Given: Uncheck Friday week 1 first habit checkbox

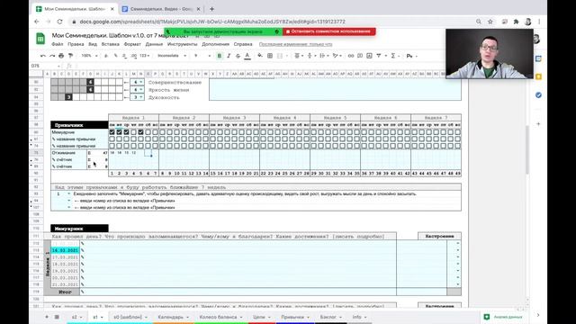Looking at the screenshot, I should 140,132.
